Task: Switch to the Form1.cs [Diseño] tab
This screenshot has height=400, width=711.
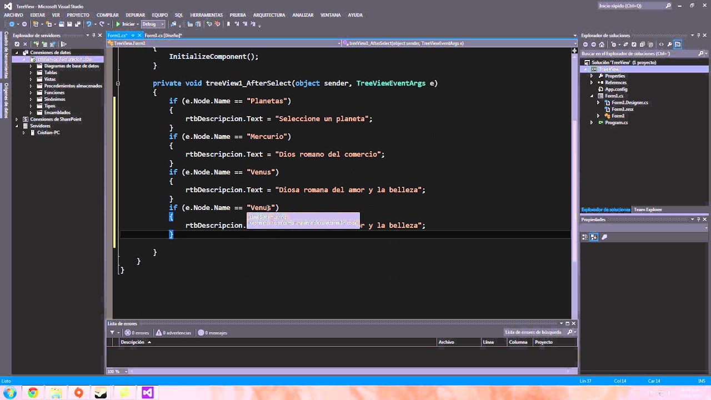Action: pyautogui.click(x=163, y=36)
